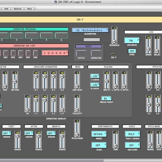Open the LFO Wave TRI dropdown
This screenshot has width=162, height=162.
coord(132,40)
